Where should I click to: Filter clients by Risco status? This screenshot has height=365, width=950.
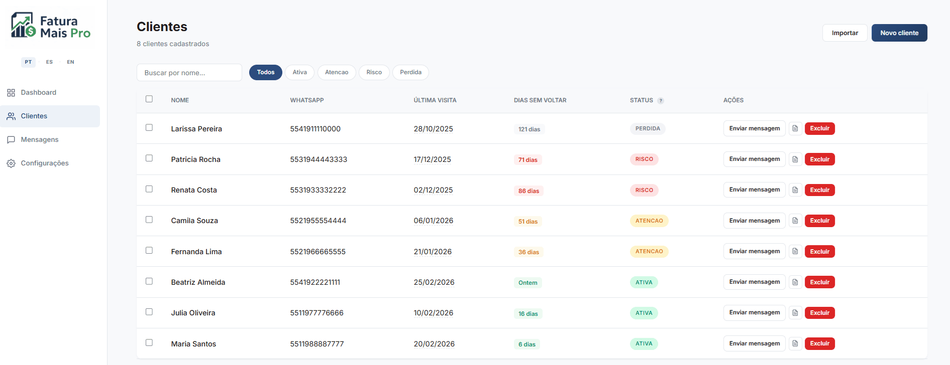374,72
